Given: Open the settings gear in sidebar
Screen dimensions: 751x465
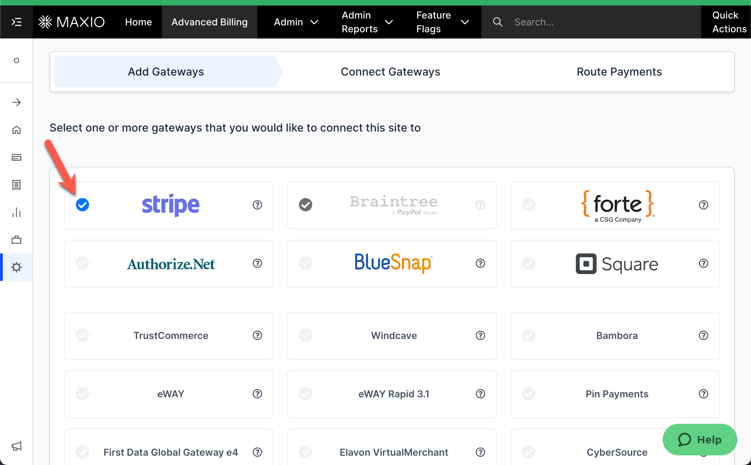Looking at the screenshot, I should coord(16,267).
